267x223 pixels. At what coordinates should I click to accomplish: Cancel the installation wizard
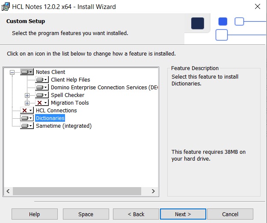click(x=230, y=214)
